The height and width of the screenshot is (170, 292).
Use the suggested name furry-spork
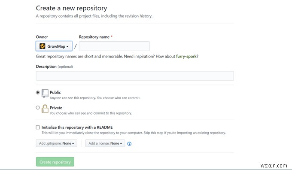[x=186, y=56]
